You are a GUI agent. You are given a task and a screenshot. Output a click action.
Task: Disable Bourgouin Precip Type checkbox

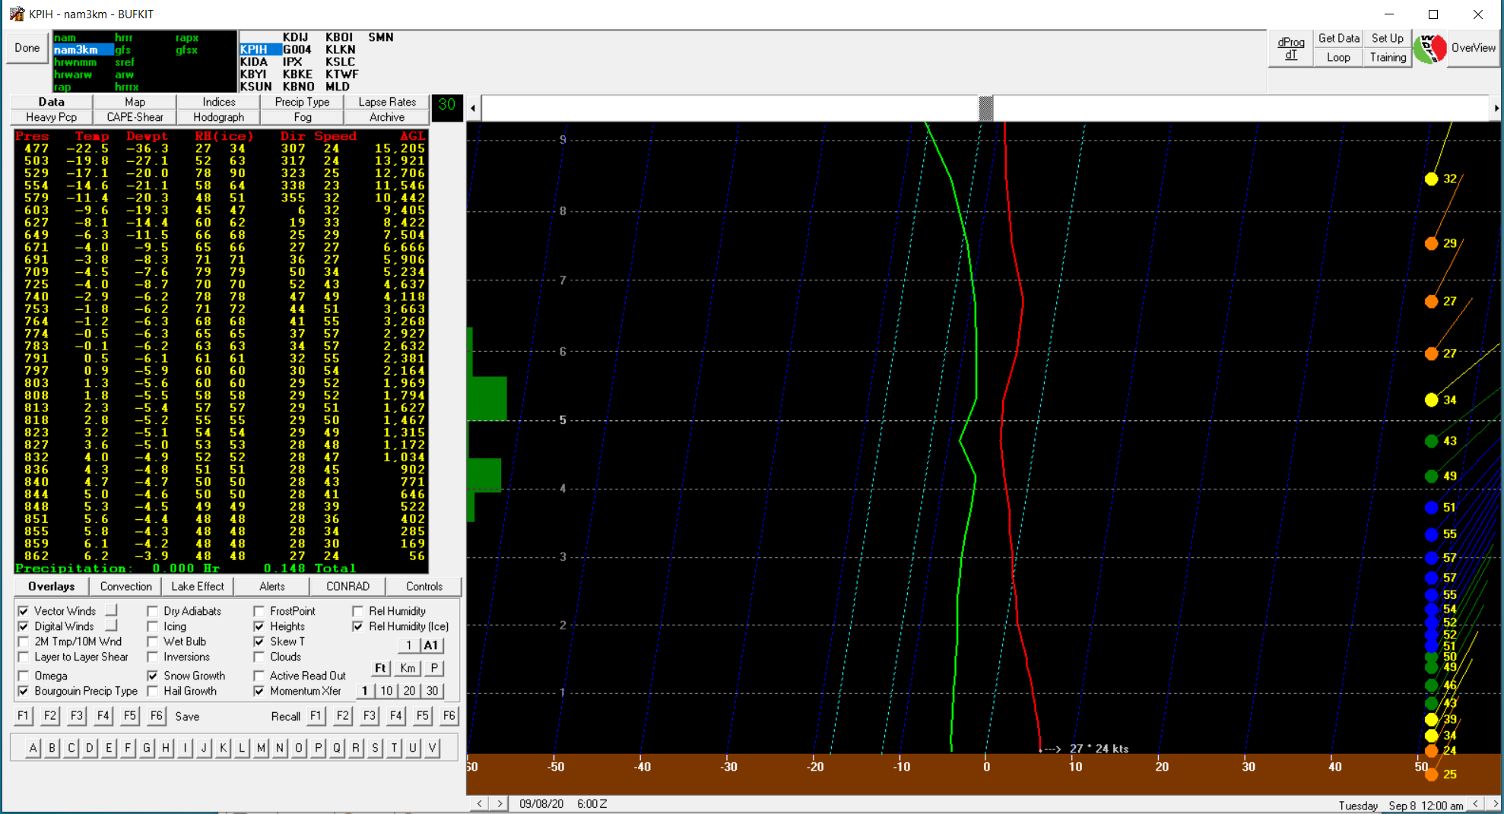[x=24, y=691]
